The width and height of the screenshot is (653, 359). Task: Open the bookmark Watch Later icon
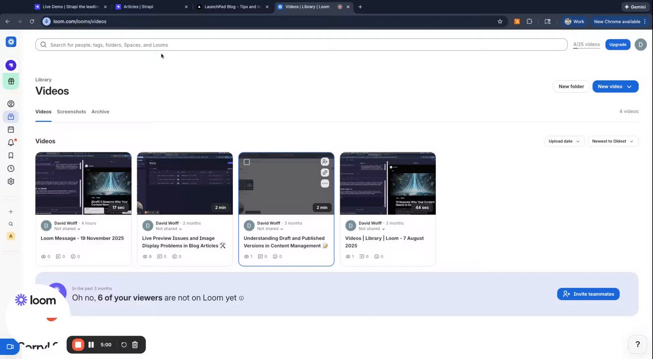[11, 156]
